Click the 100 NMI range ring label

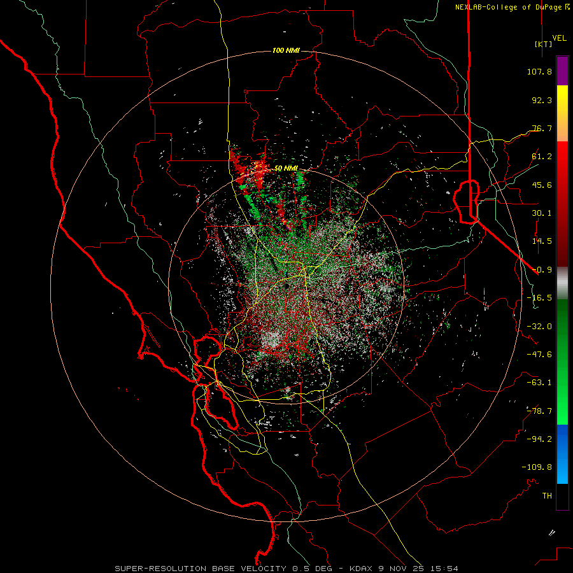pos(286,50)
